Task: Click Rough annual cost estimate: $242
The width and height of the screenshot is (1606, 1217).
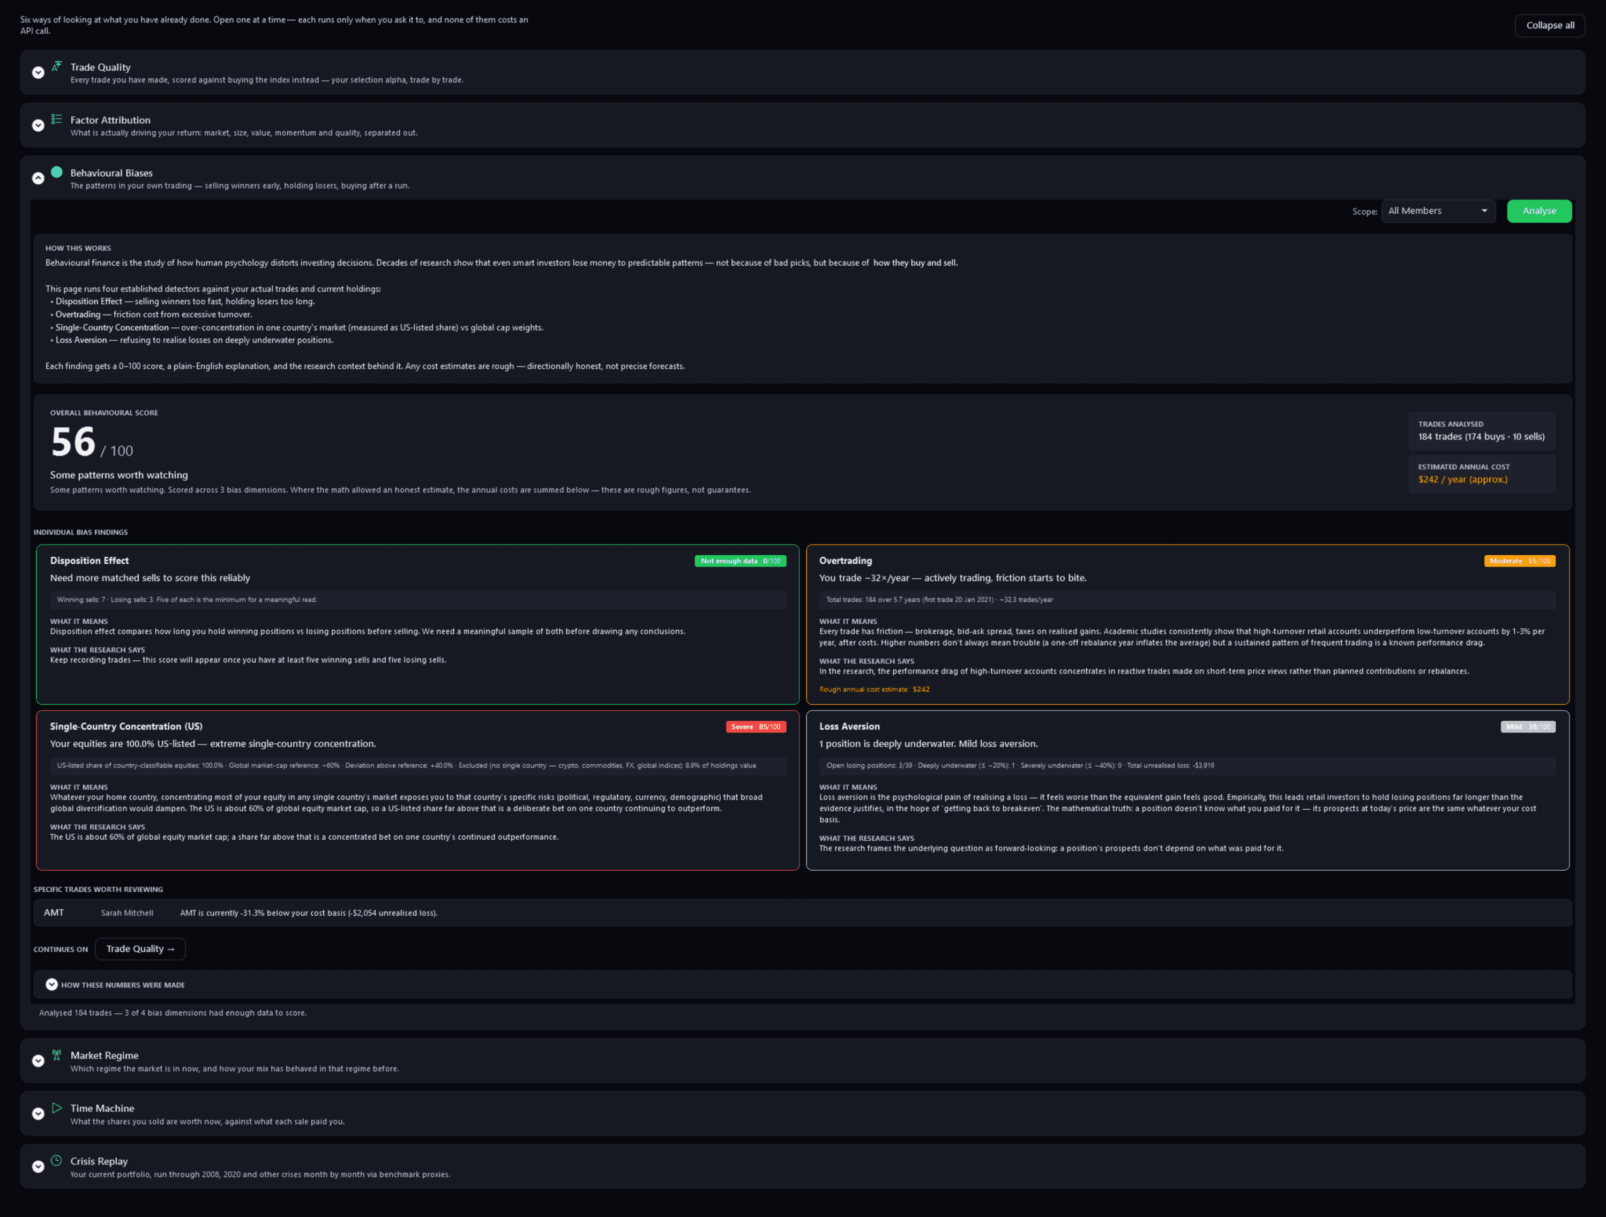Action: pyautogui.click(x=874, y=690)
